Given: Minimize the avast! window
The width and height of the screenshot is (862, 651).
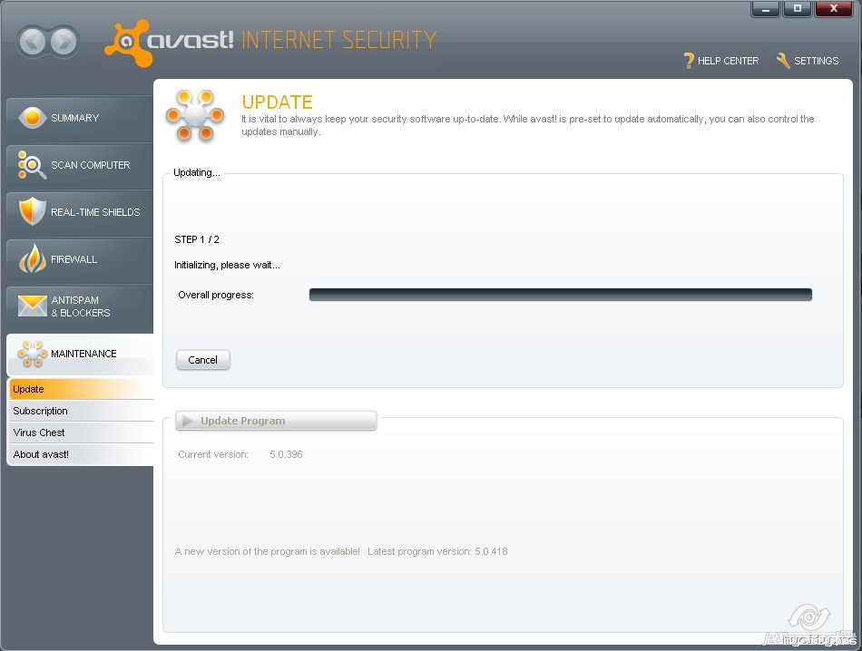Looking at the screenshot, I should 765,9.
